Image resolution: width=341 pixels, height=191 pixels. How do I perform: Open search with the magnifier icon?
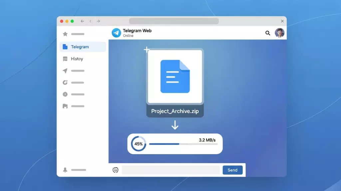(x=268, y=33)
